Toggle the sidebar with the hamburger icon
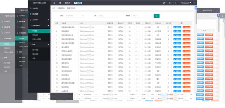The image size is (225, 108). [x=54, y=3]
